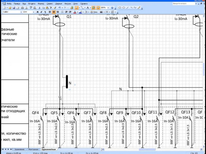The image size is (206, 154).
Task: Open the Фигура menu
Action: click(x=68, y=4)
